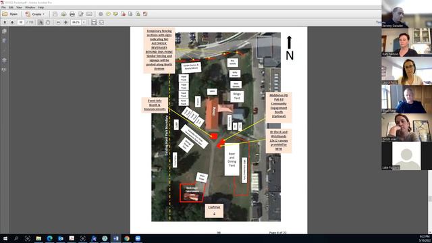Open the Edit menu
This screenshot has width=432, height=243.
(11, 7)
